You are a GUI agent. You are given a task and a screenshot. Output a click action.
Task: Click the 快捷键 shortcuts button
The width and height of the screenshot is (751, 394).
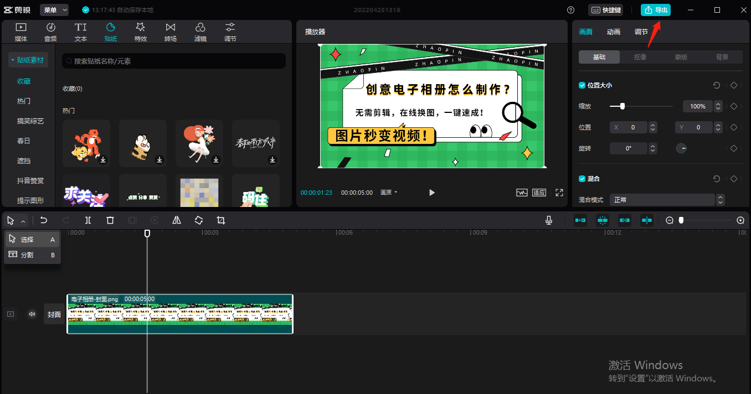[x=605, y=10]
